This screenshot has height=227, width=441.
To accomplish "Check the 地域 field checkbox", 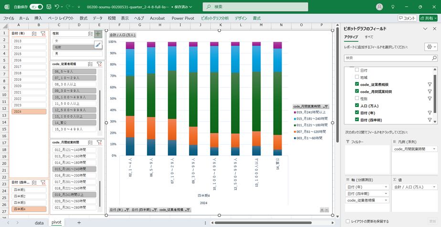I will click(x=357, y=77).
